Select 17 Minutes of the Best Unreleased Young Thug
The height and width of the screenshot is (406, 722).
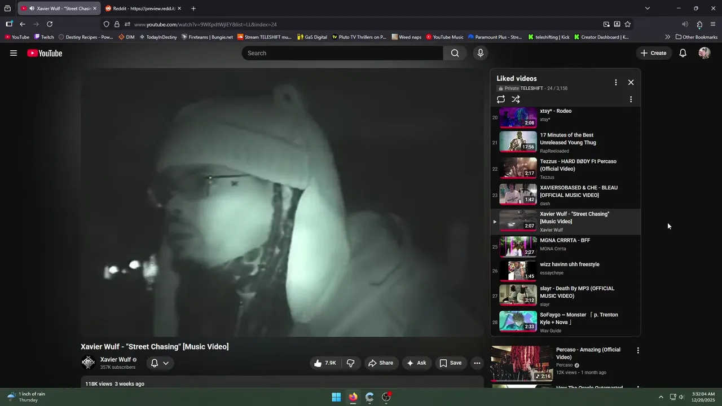565,143
